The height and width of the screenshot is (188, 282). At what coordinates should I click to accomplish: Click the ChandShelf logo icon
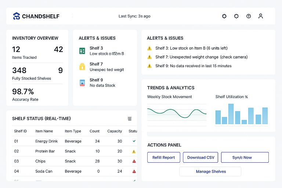pos(16,16)
